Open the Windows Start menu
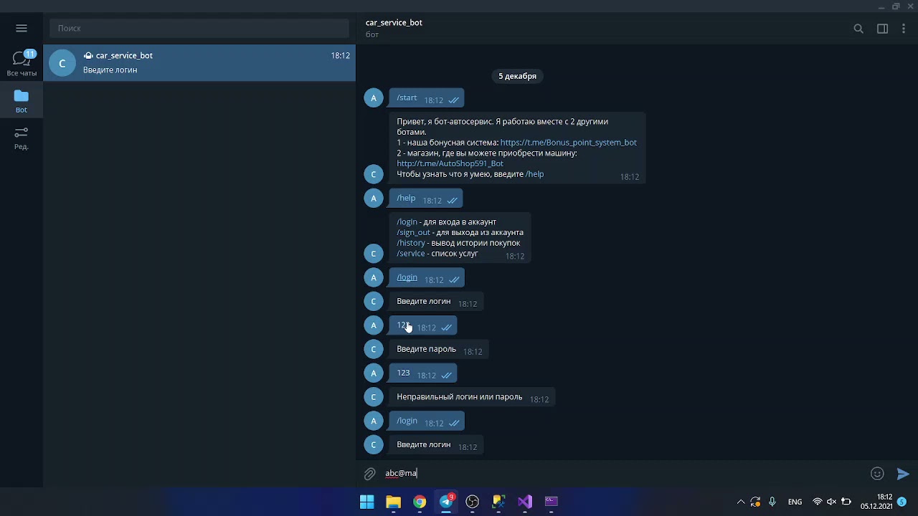This screenshot has height=516, width=918. 366,502
